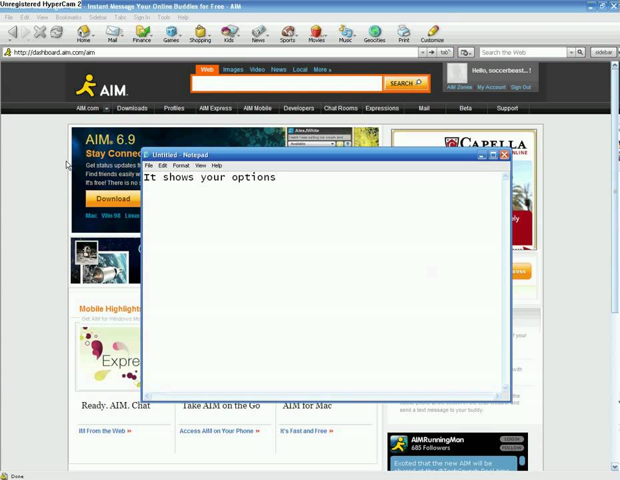Open the Mail toolbar icon
Image resolution: width=620 pixels, height=480 pixels.
click(113, 33)
